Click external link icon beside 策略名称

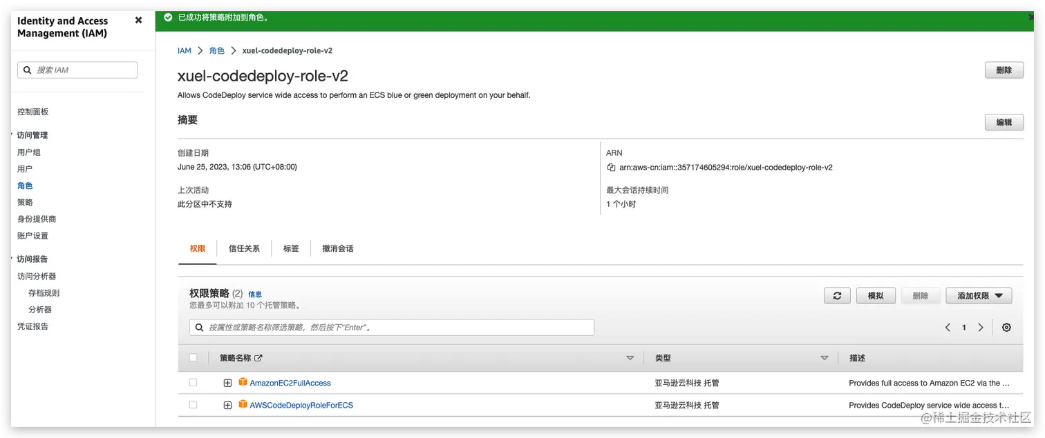click(x=258, y=358)
